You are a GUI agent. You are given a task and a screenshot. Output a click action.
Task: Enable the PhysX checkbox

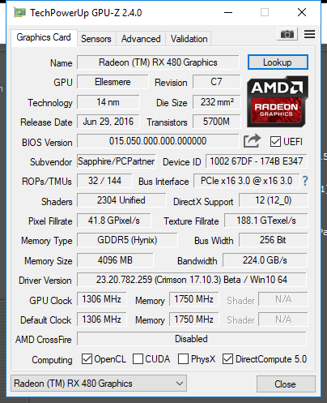click(x=183, y=359)
